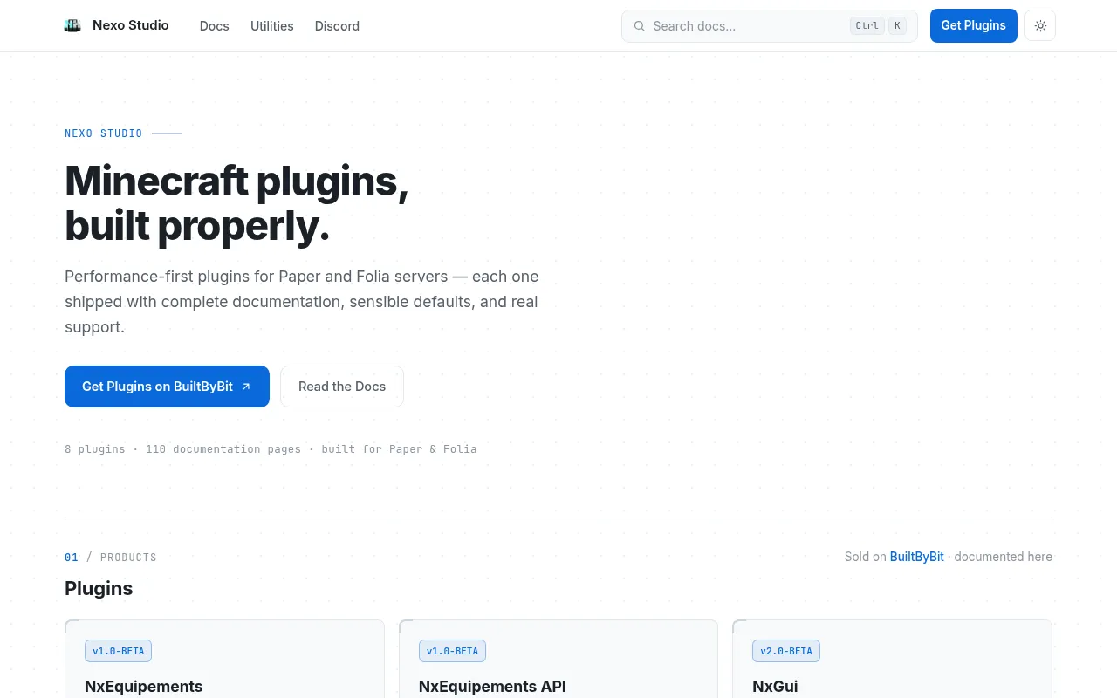Screen dimensions: 1117x698
Task: Click the Ctrl keyboard shortcut badge
Action: tap(867, 26)
